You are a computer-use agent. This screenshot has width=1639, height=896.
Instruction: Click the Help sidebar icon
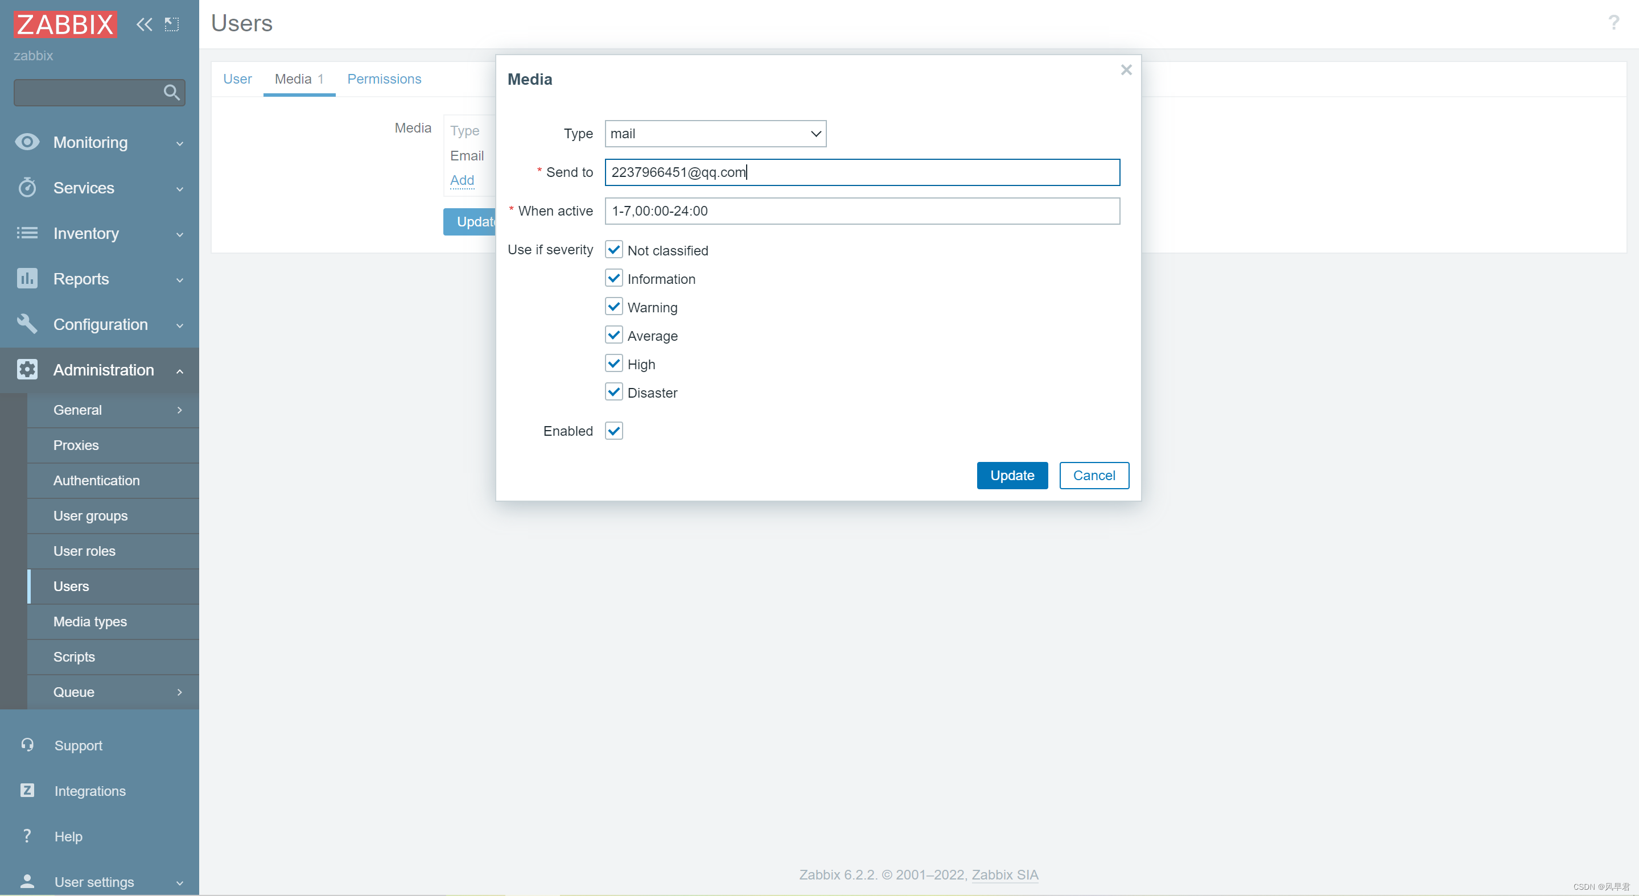click(x=27, y=835)
